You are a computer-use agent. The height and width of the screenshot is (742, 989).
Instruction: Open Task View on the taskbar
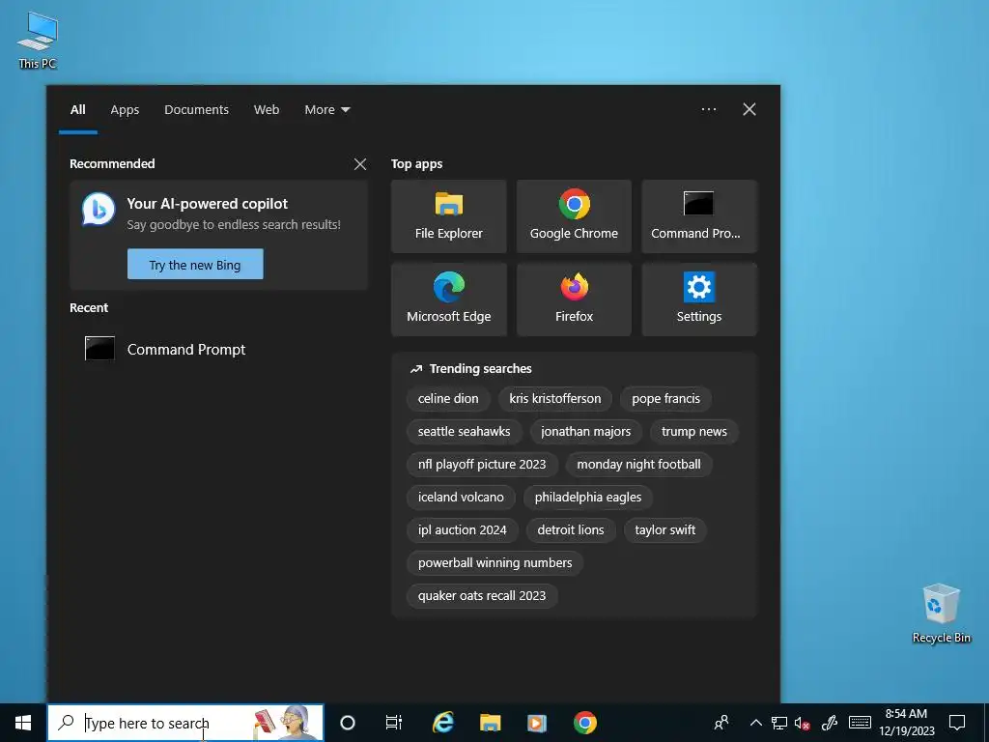click(394, 723)
